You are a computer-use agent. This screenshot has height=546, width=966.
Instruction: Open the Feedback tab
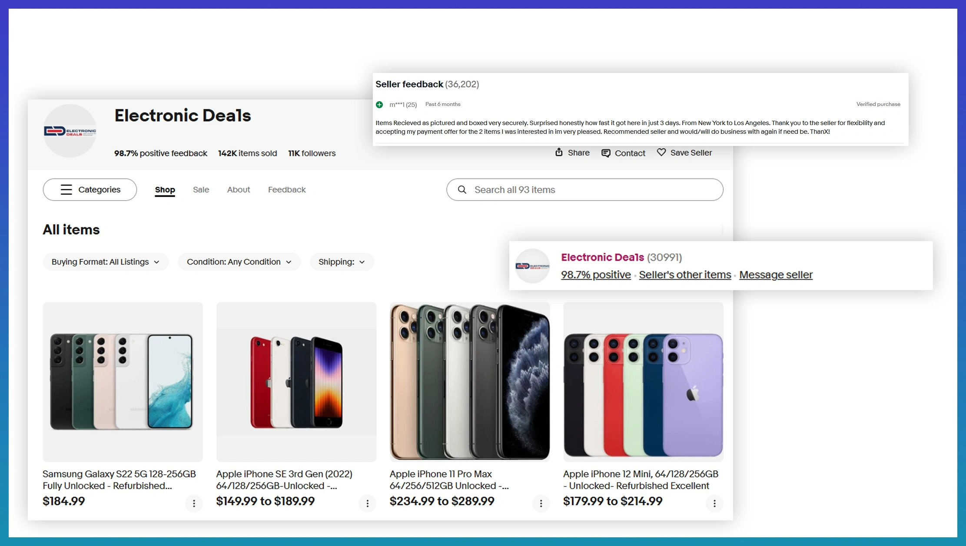click(287, 190)
